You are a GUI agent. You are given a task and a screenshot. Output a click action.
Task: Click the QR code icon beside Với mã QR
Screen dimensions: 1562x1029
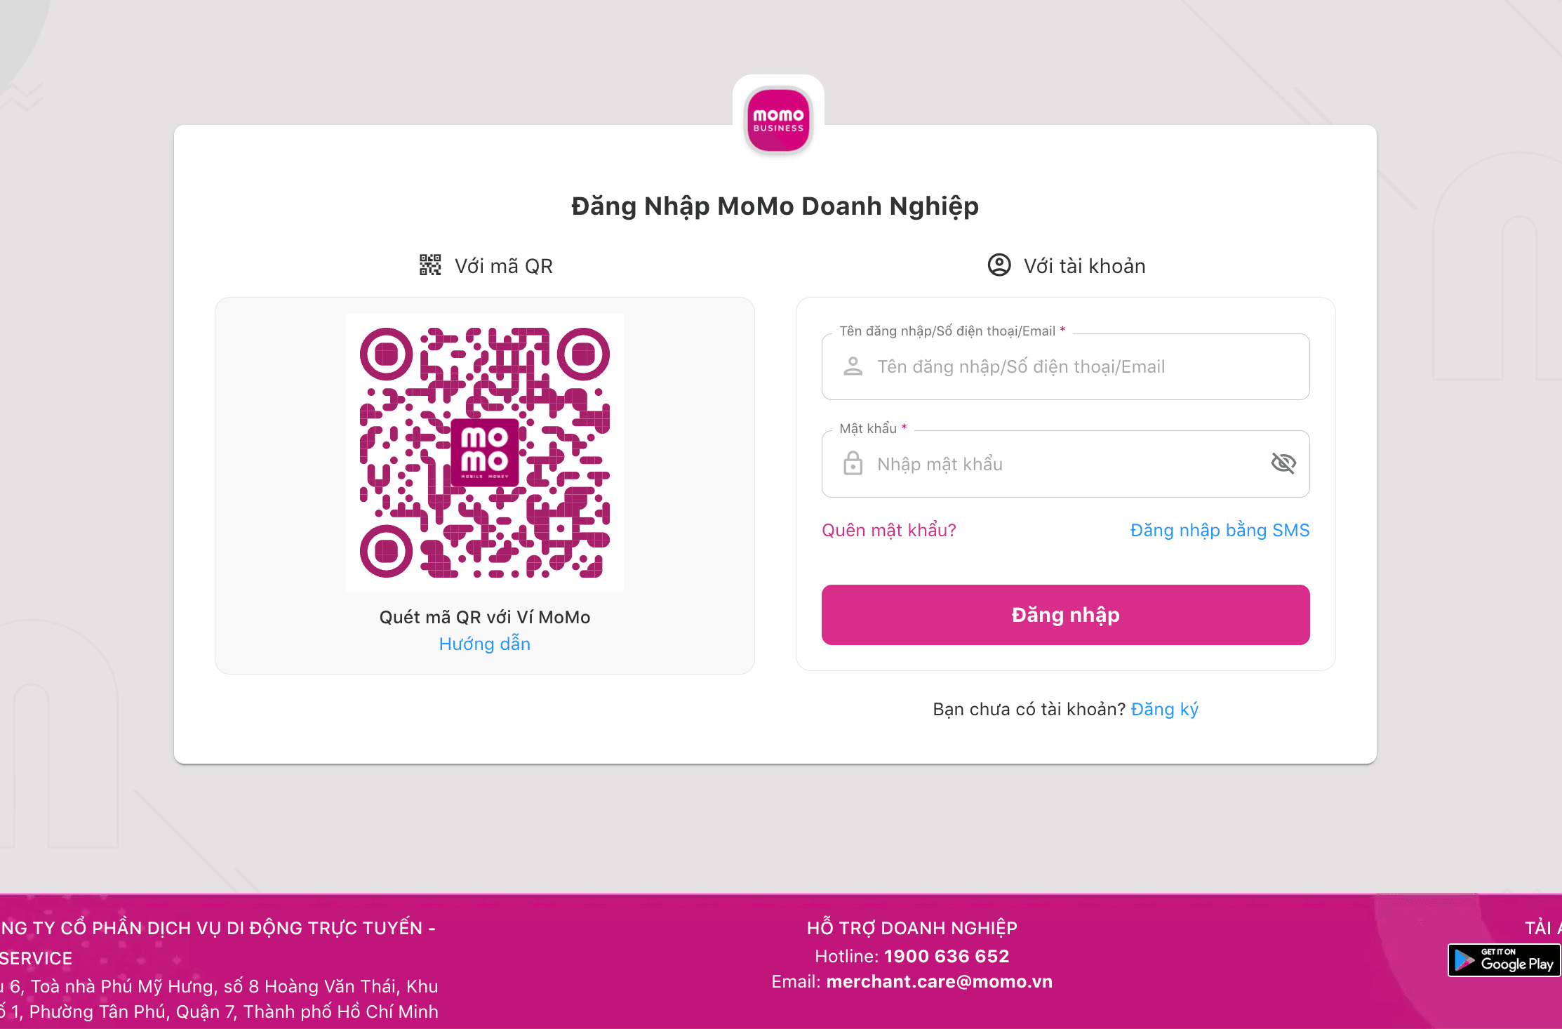pos(430,265)
